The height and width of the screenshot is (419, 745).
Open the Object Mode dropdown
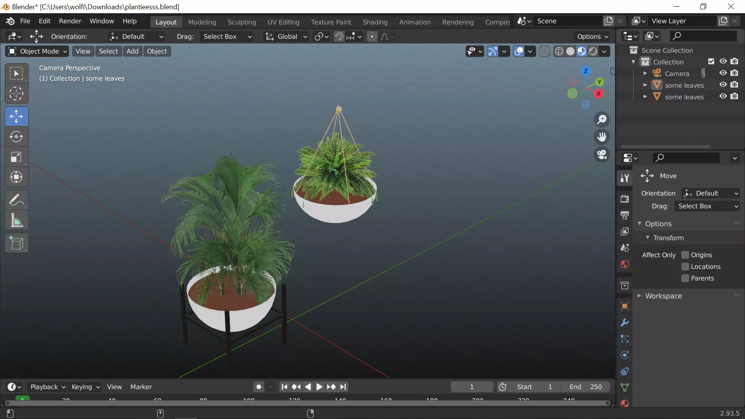[37, 51]
